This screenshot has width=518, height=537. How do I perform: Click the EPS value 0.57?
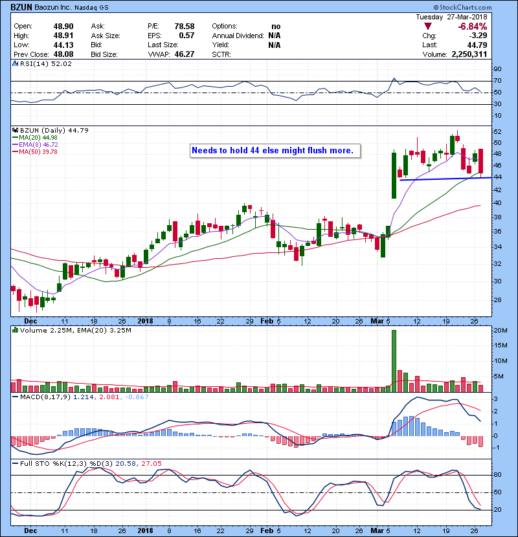pyautogui.click(x=187, y=36)
